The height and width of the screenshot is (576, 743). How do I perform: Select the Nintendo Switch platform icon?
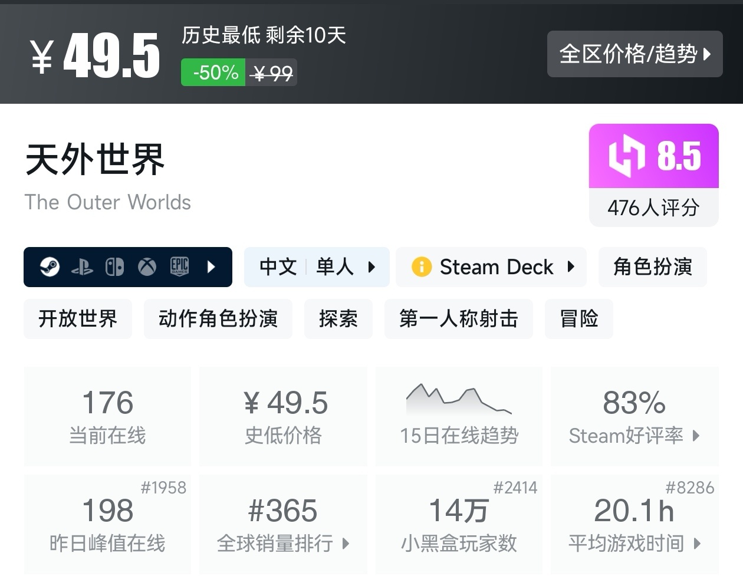pos(114,267)
